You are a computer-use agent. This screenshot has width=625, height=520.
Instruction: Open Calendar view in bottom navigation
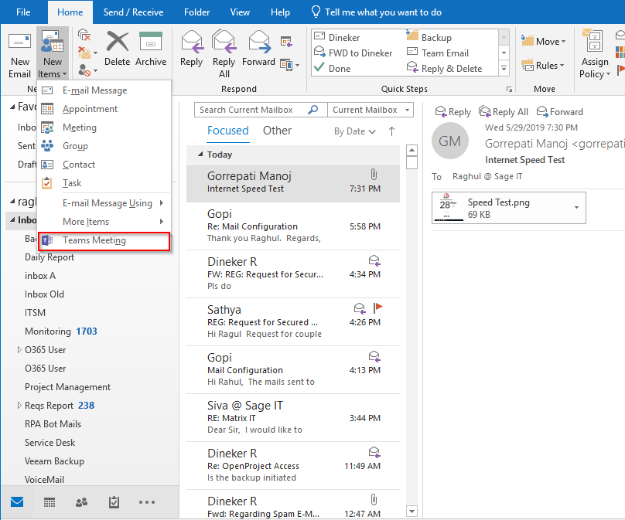point(49,502)
